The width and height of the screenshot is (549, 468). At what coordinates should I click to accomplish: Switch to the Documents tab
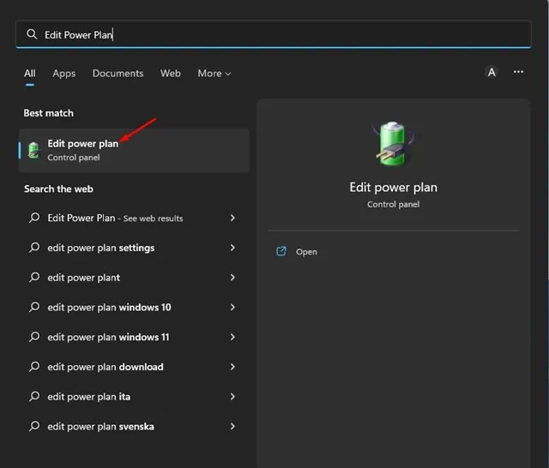click(118, 74)
